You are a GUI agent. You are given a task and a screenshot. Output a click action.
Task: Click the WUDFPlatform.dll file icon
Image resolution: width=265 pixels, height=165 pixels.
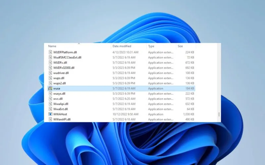pos(50,52)
